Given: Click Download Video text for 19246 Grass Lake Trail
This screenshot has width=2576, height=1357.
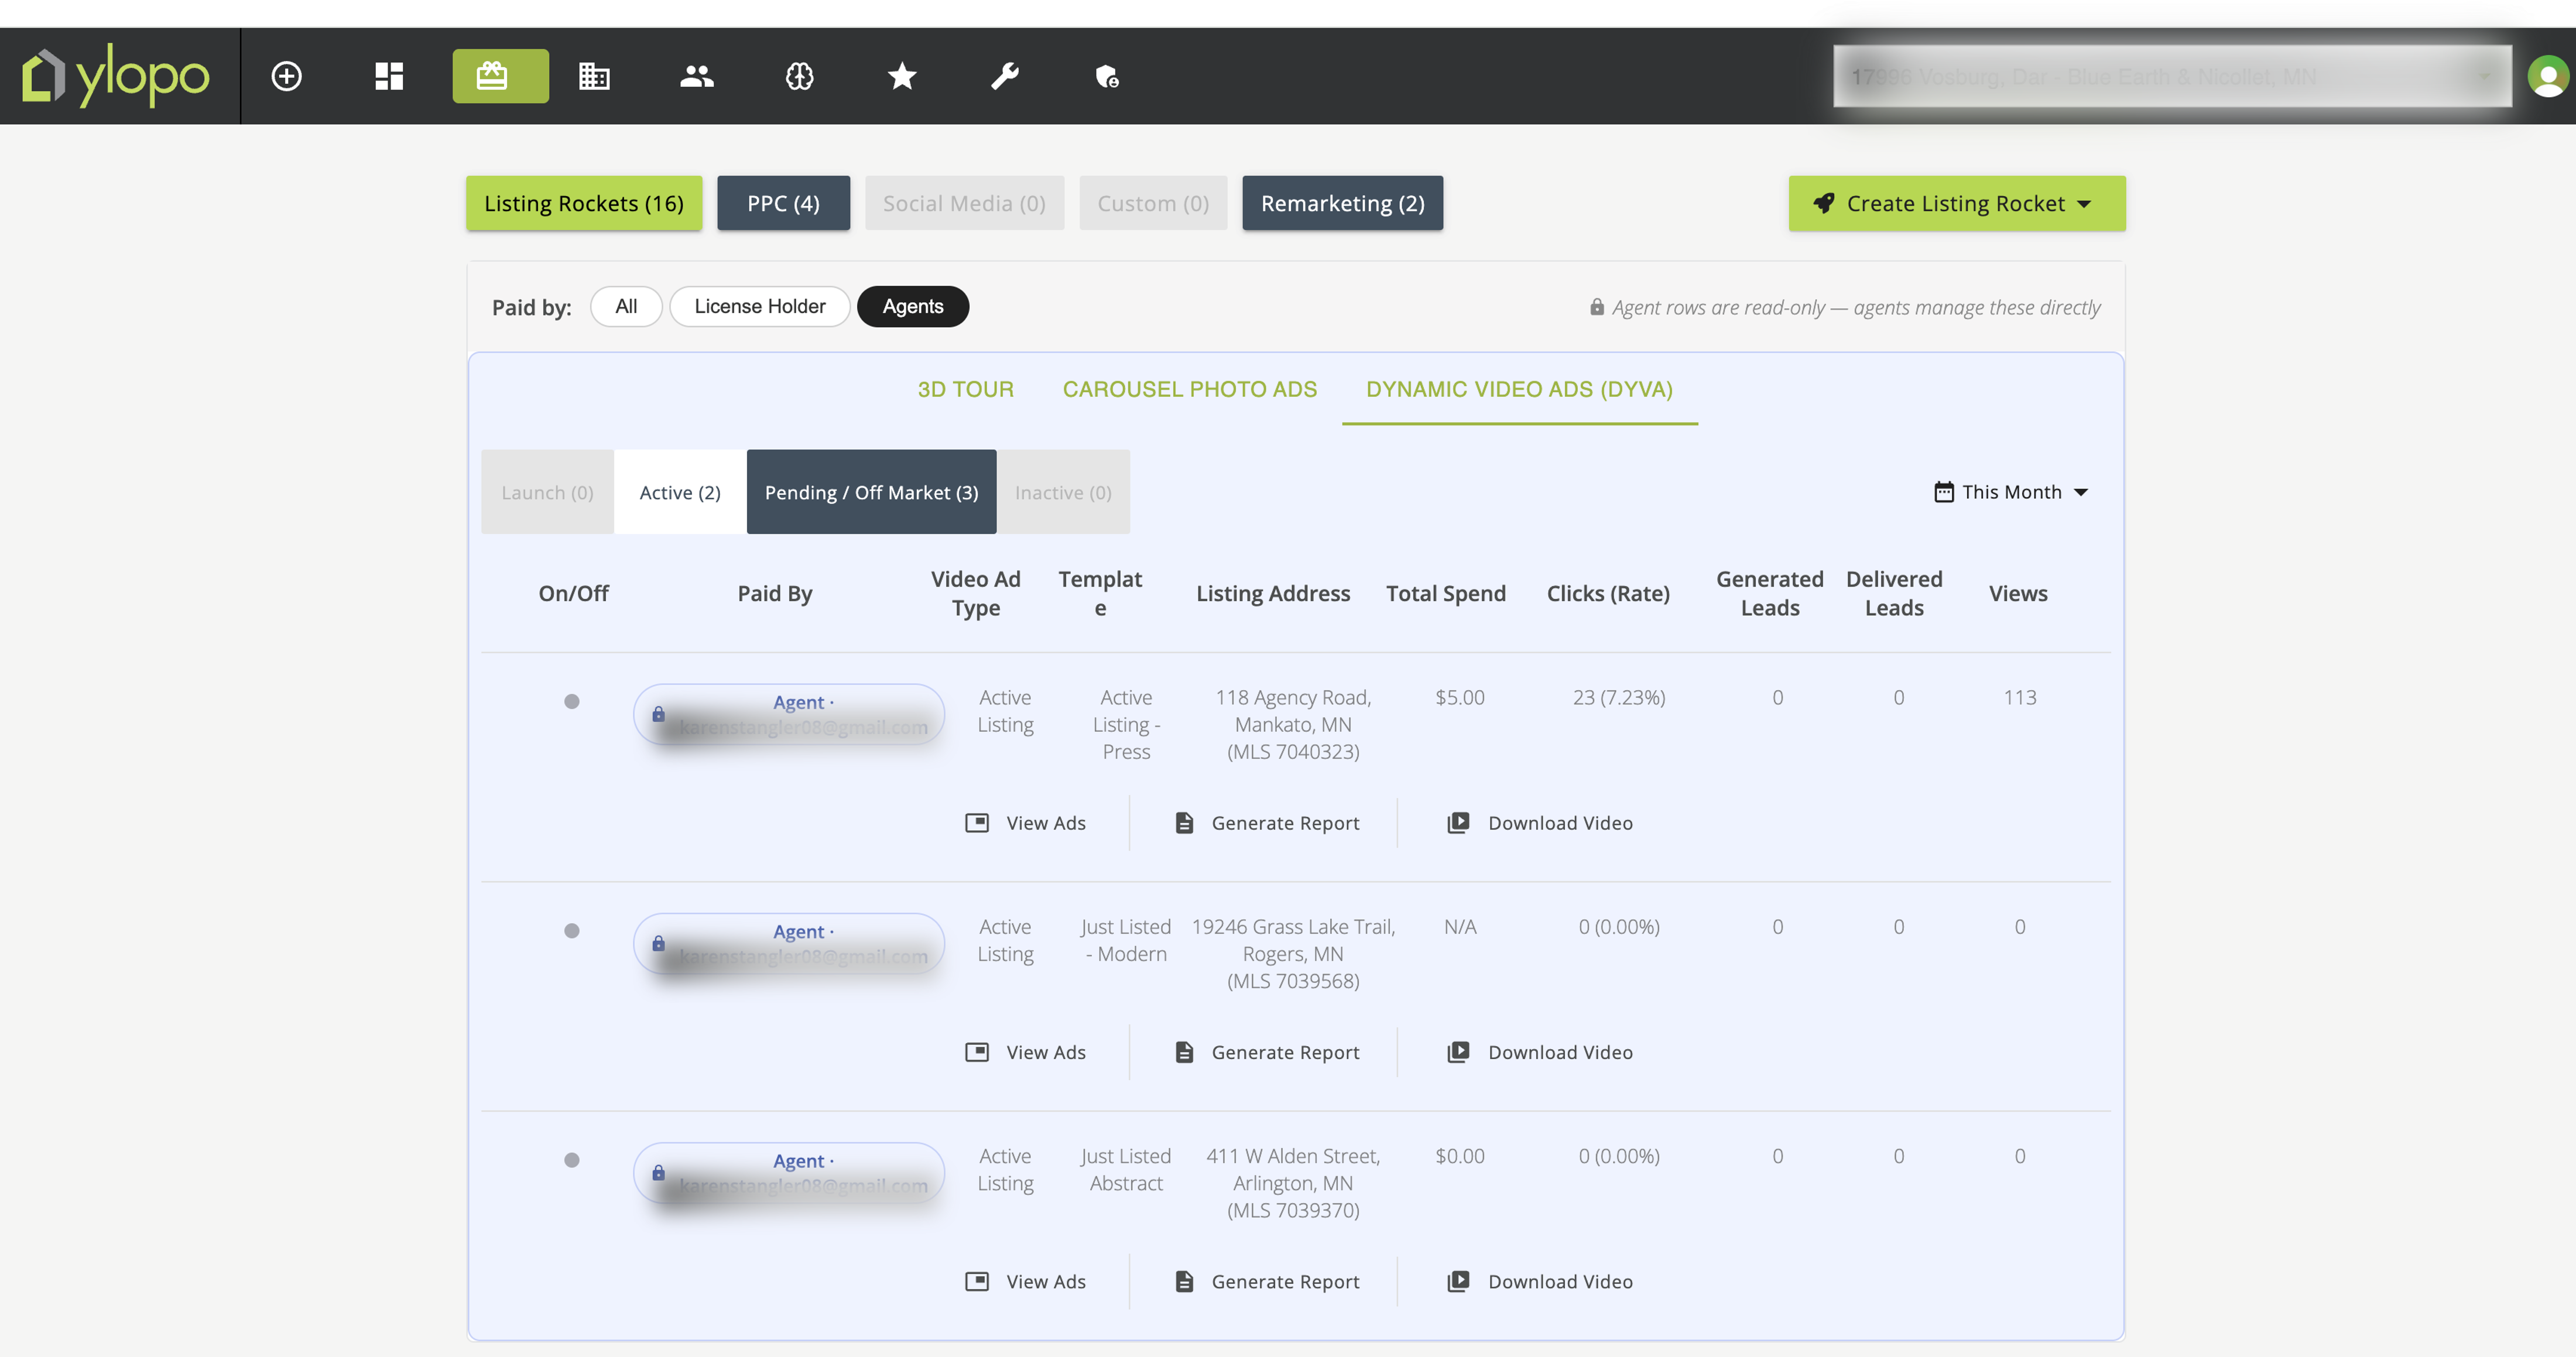Looking at the screenshot, I should tap(1560, 1052).
